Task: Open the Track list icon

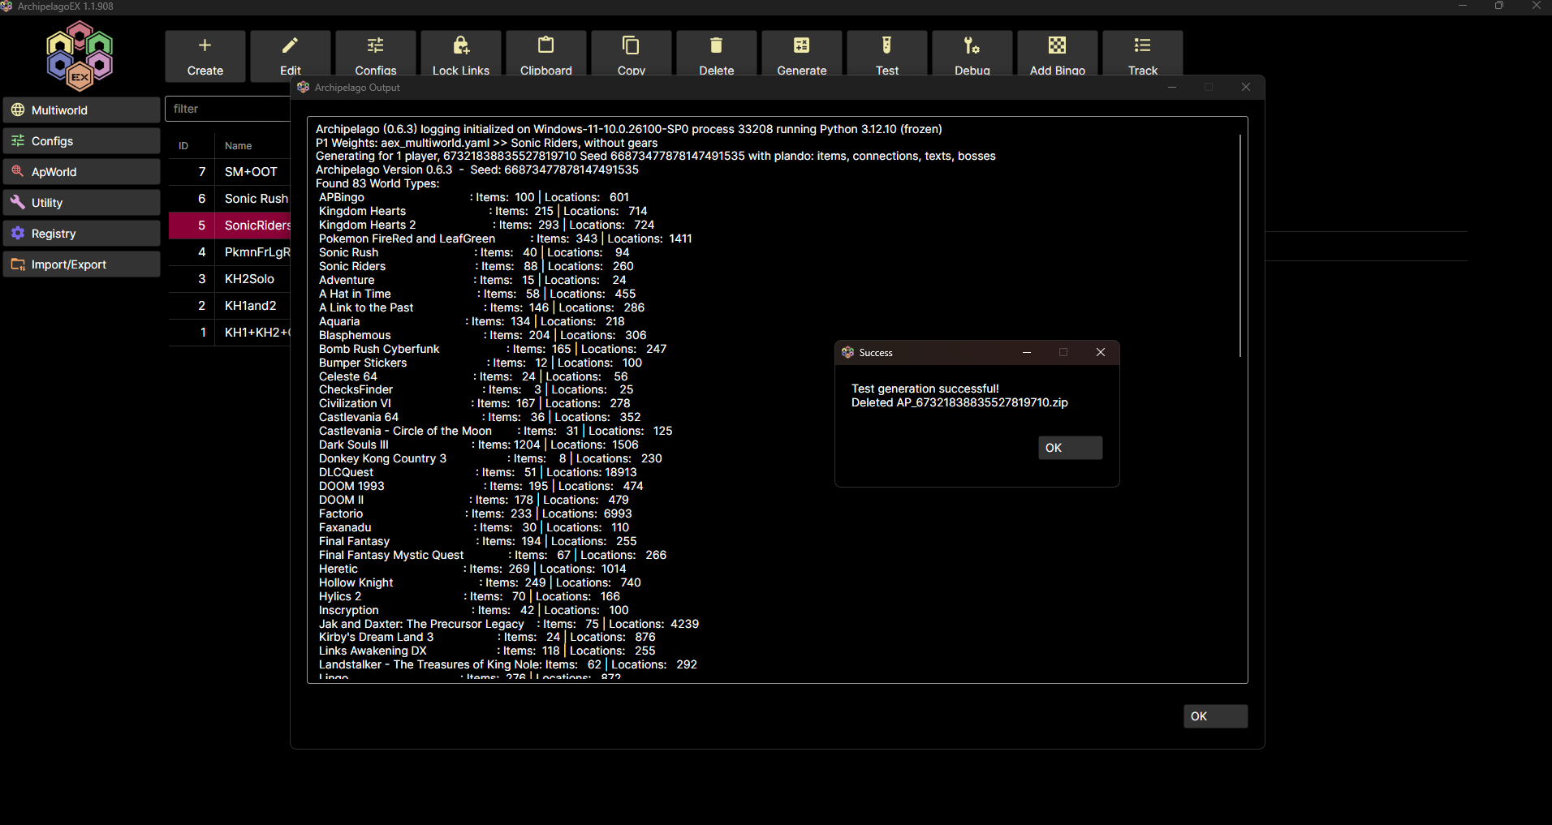Action: (x=1142, y=45)
